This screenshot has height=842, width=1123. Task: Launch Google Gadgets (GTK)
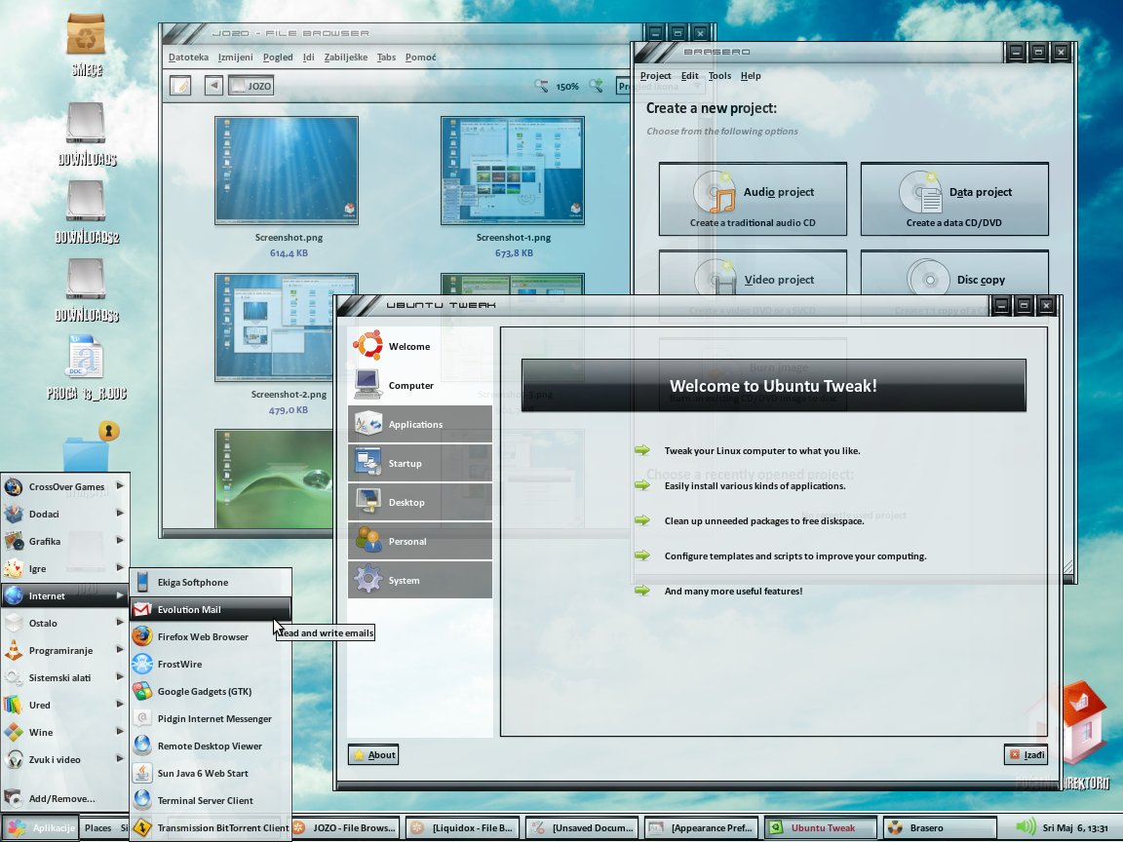point(211,691)
